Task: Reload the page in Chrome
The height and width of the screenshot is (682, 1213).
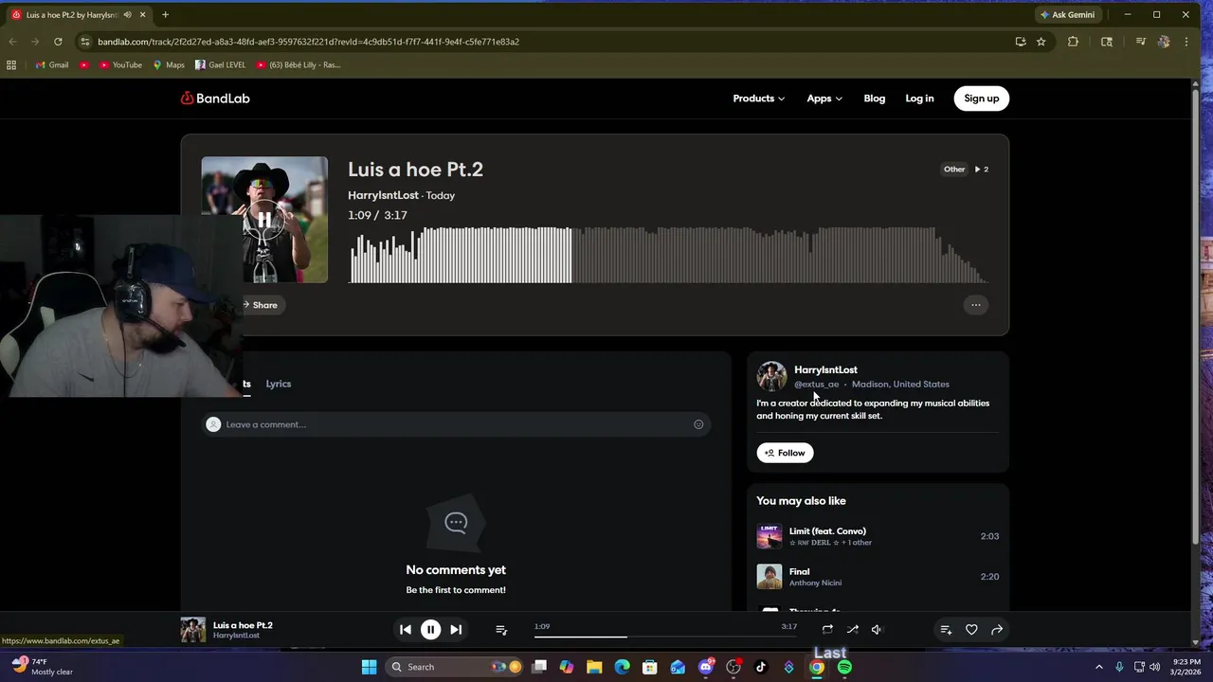Action: pos(58,42)
